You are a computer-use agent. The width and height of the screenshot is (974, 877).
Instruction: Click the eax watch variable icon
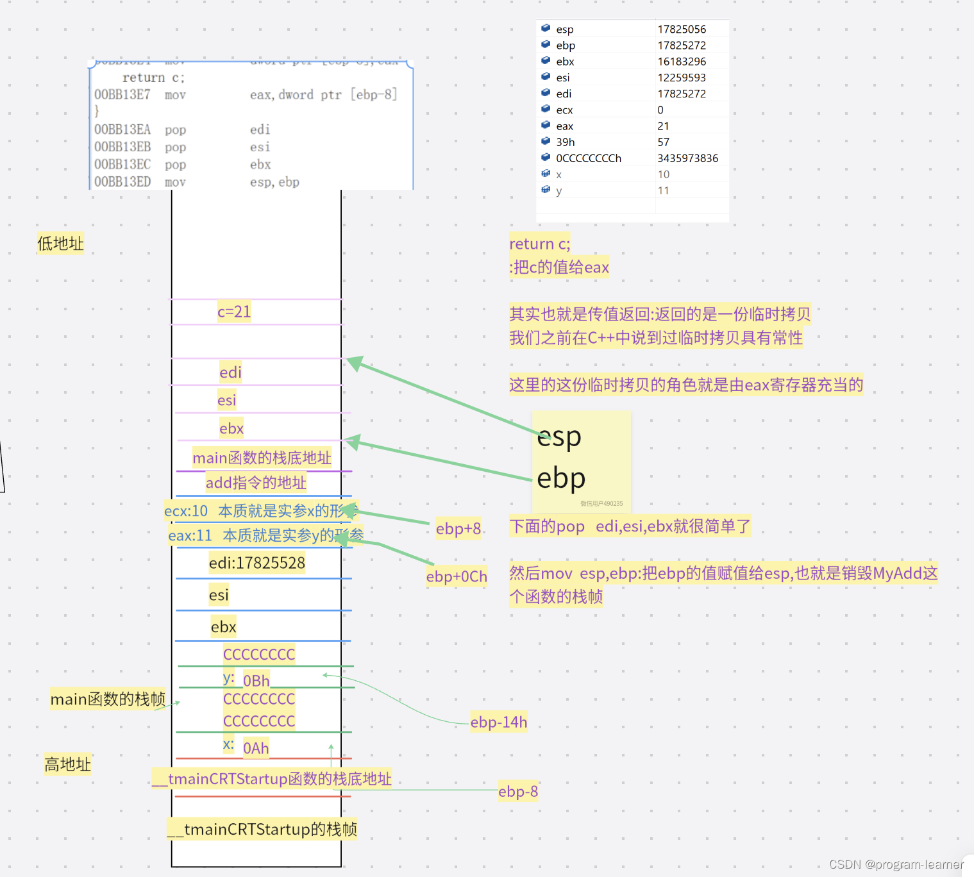[546, 125]
